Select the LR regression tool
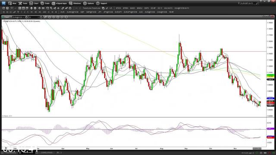 pos(110,8)
